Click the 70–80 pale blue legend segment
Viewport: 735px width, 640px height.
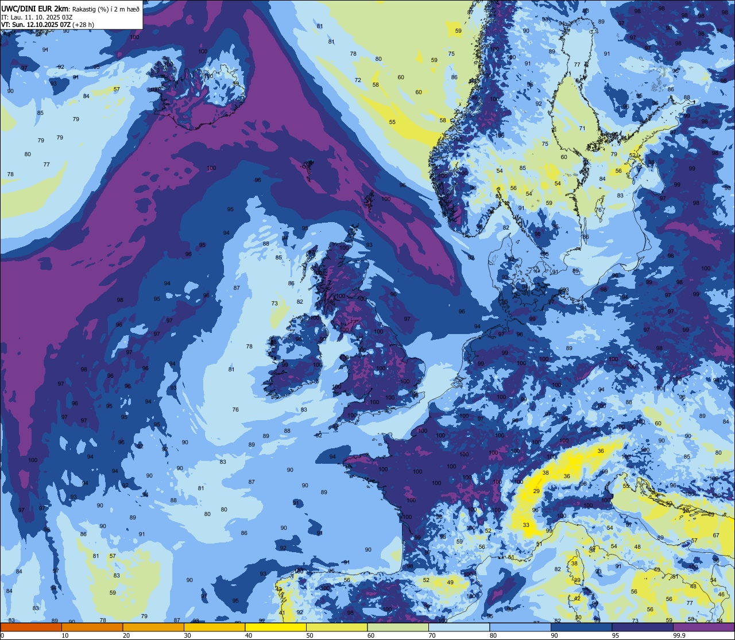point(459,627)
